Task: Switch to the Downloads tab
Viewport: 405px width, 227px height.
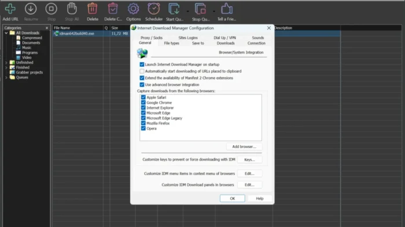Action: (x=226, y=43)
